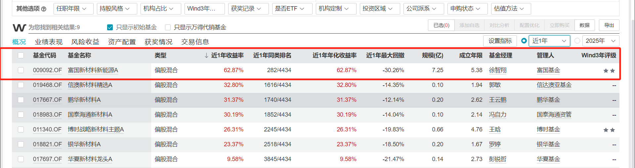Uncheck the 只显示初始基金 checkbox

point(110,27)
